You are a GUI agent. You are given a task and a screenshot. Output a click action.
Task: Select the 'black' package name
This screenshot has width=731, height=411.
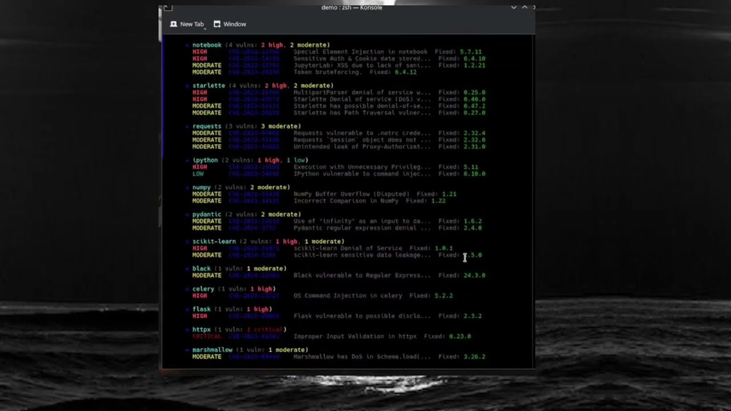202,268
